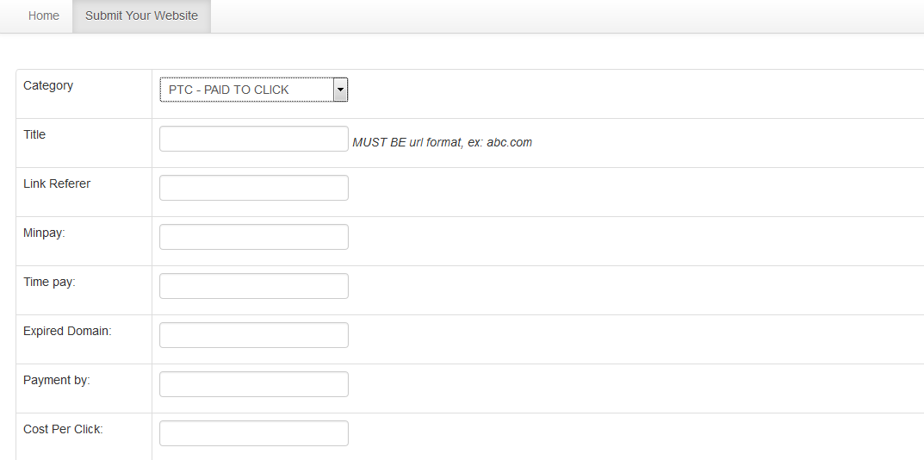Select the Cost Per Click input
The width and height of the screenshot is (924, 460).
click(254, 433)
